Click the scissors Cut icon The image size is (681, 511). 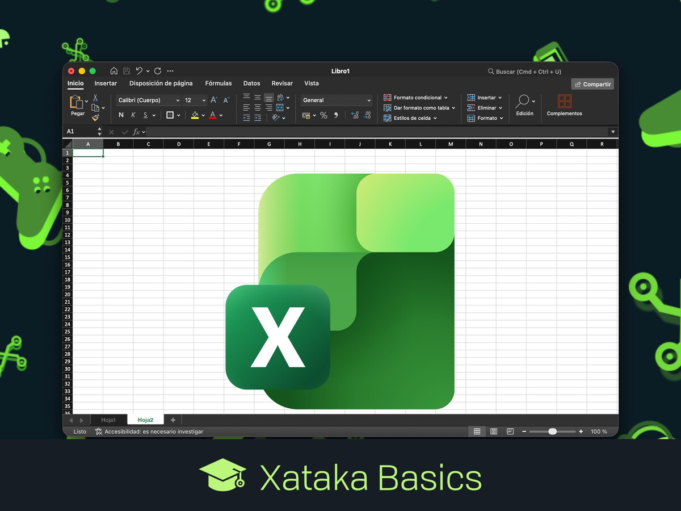95,98
